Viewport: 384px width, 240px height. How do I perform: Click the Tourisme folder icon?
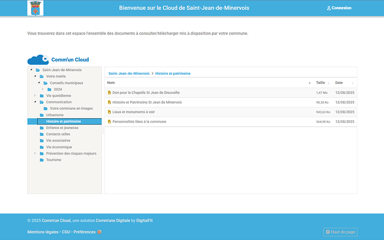pos(42,160)
